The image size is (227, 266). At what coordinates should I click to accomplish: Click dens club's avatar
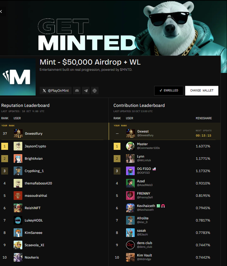(x=130, y=245)
